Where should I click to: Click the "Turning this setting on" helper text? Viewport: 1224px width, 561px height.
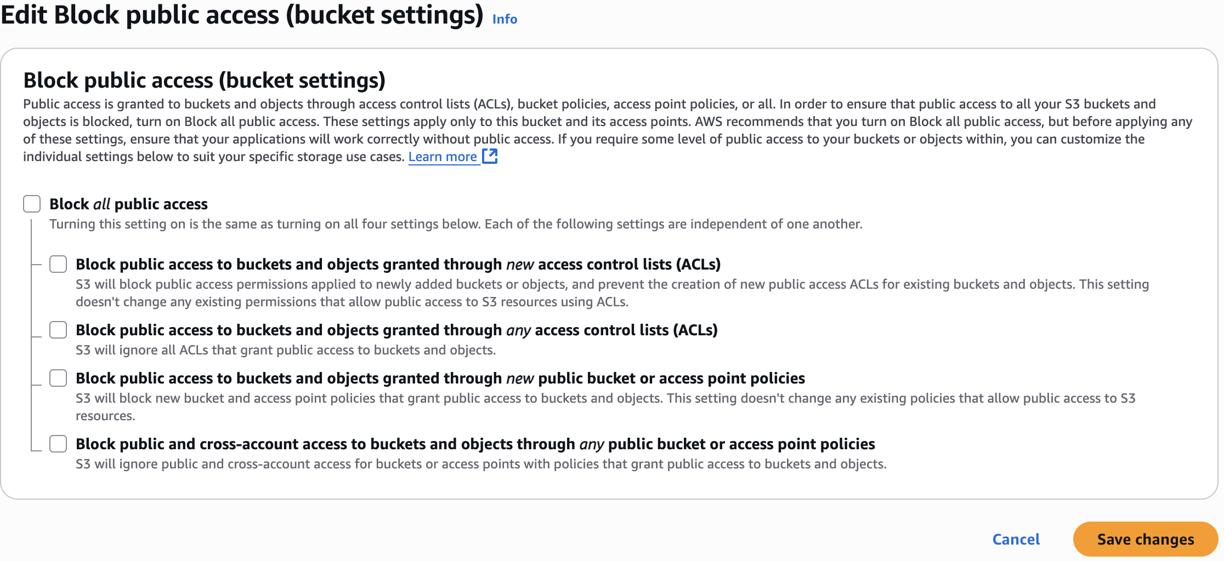[456, 224]
